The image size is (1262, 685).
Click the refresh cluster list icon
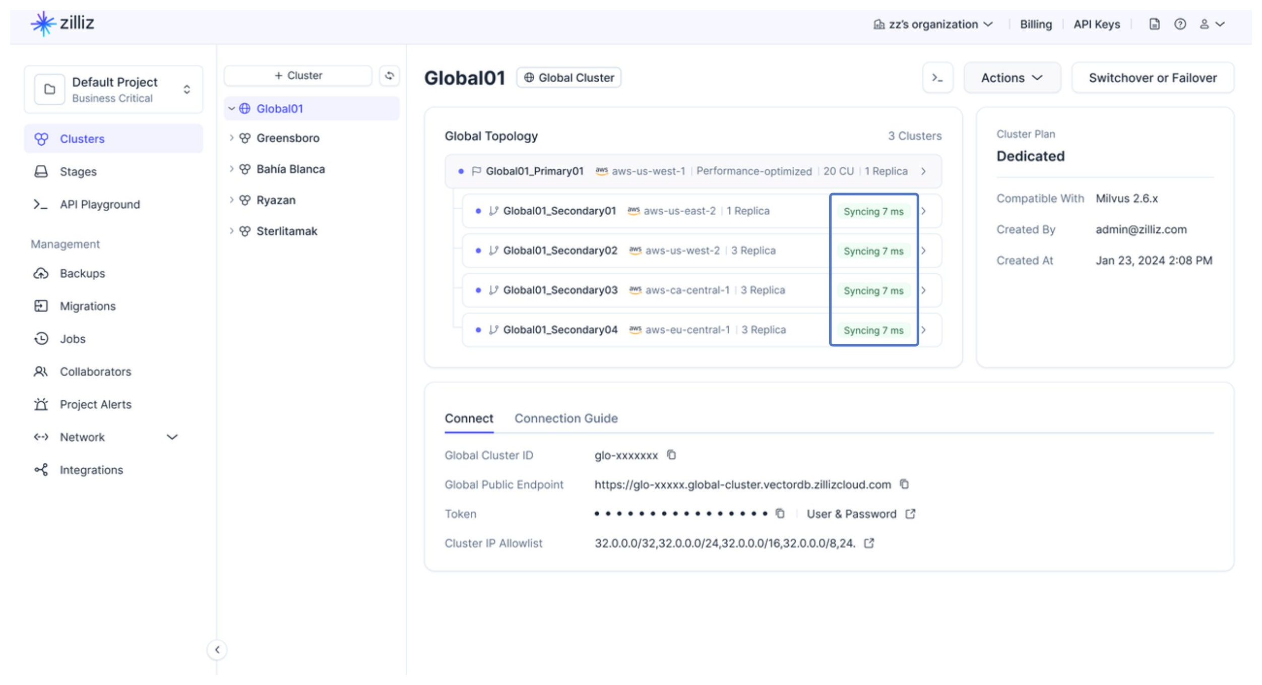point(389,76)
